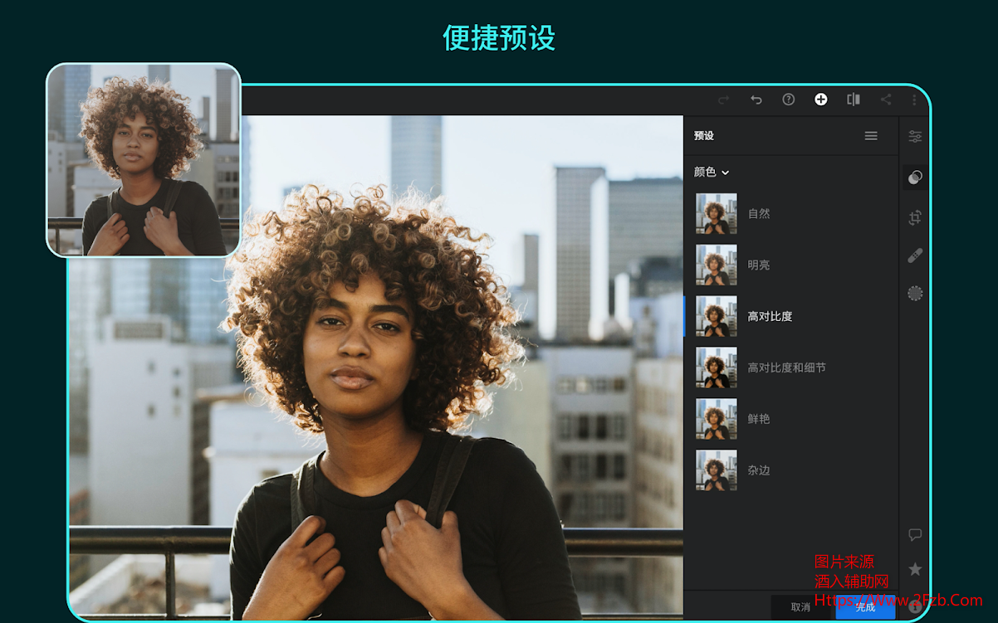
Task: Open the edit sliders panel icon
Action: click(x=915, y=137)
